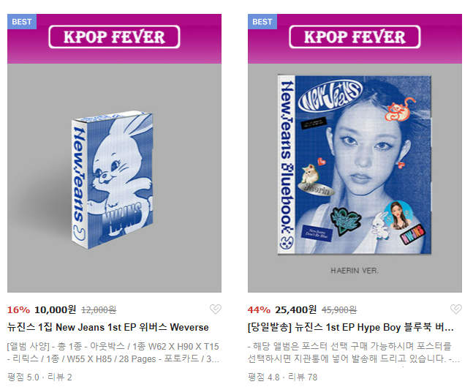Screen dimensions: 473x387
Task: Click the 10,000원 sale price
Action: [55, 309]
